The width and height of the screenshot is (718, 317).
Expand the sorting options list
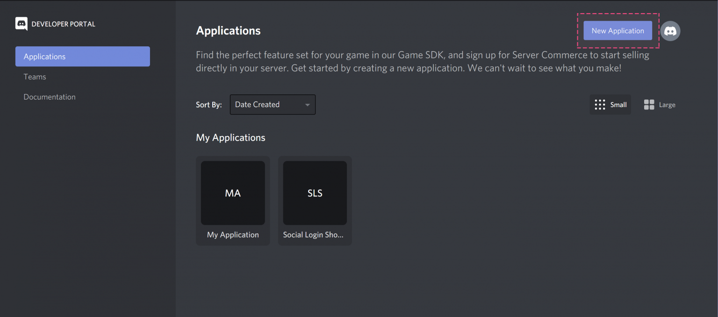coord(273,104)
